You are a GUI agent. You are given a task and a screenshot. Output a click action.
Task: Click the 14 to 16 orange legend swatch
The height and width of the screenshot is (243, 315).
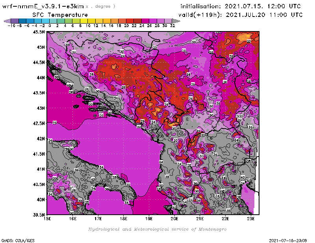tap(107, 21)
